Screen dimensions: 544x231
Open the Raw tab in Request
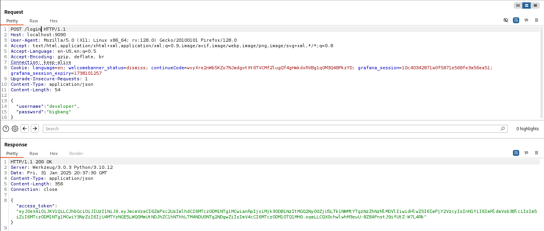tap(34, 21)
